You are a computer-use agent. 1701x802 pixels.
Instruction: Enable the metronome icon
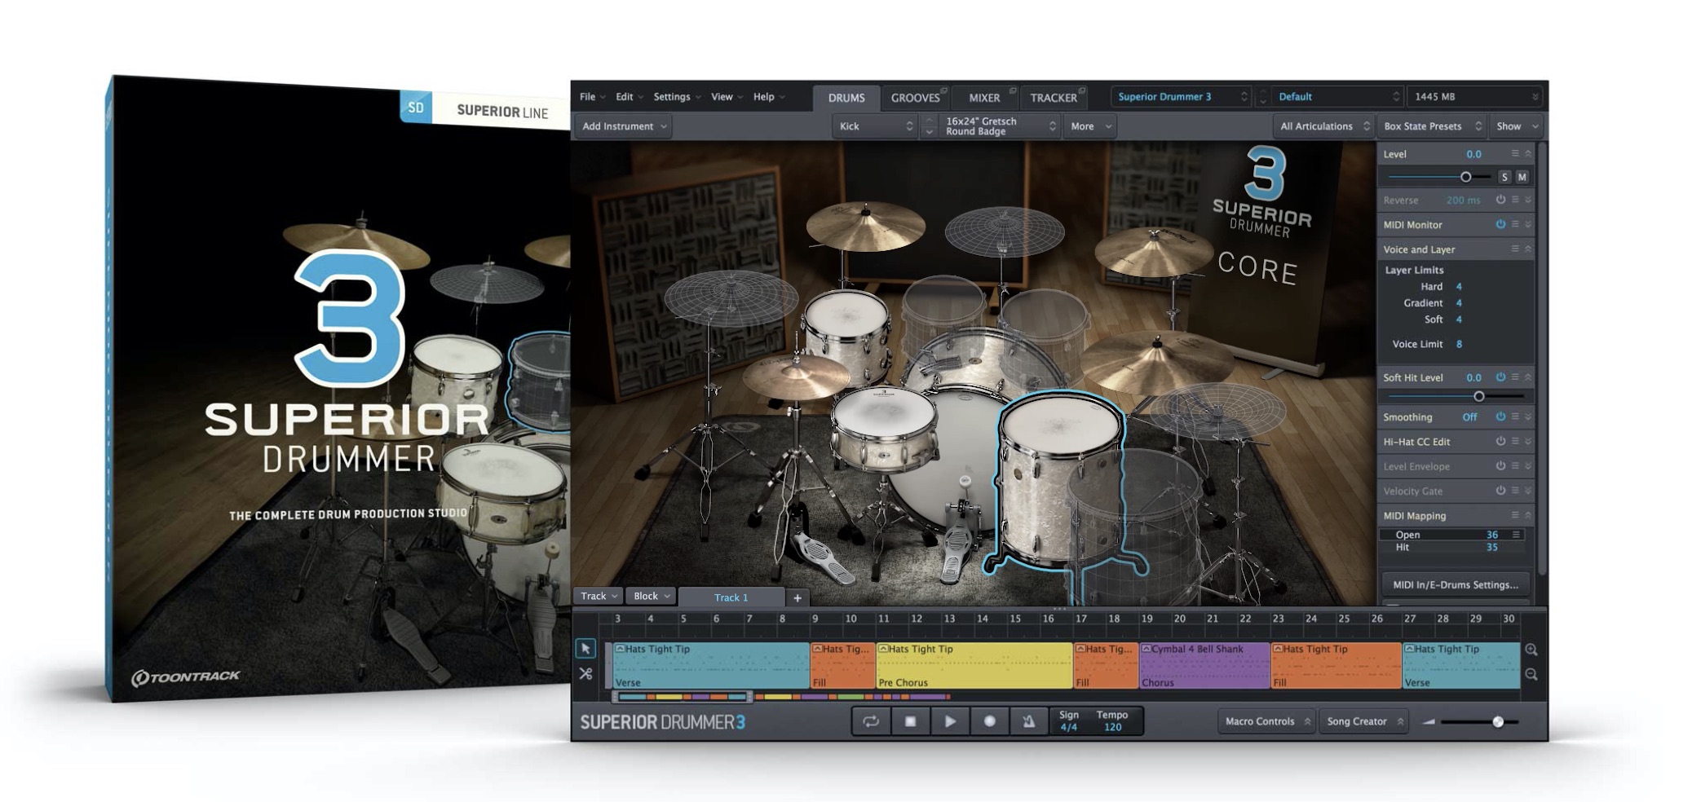(1028, 721)
